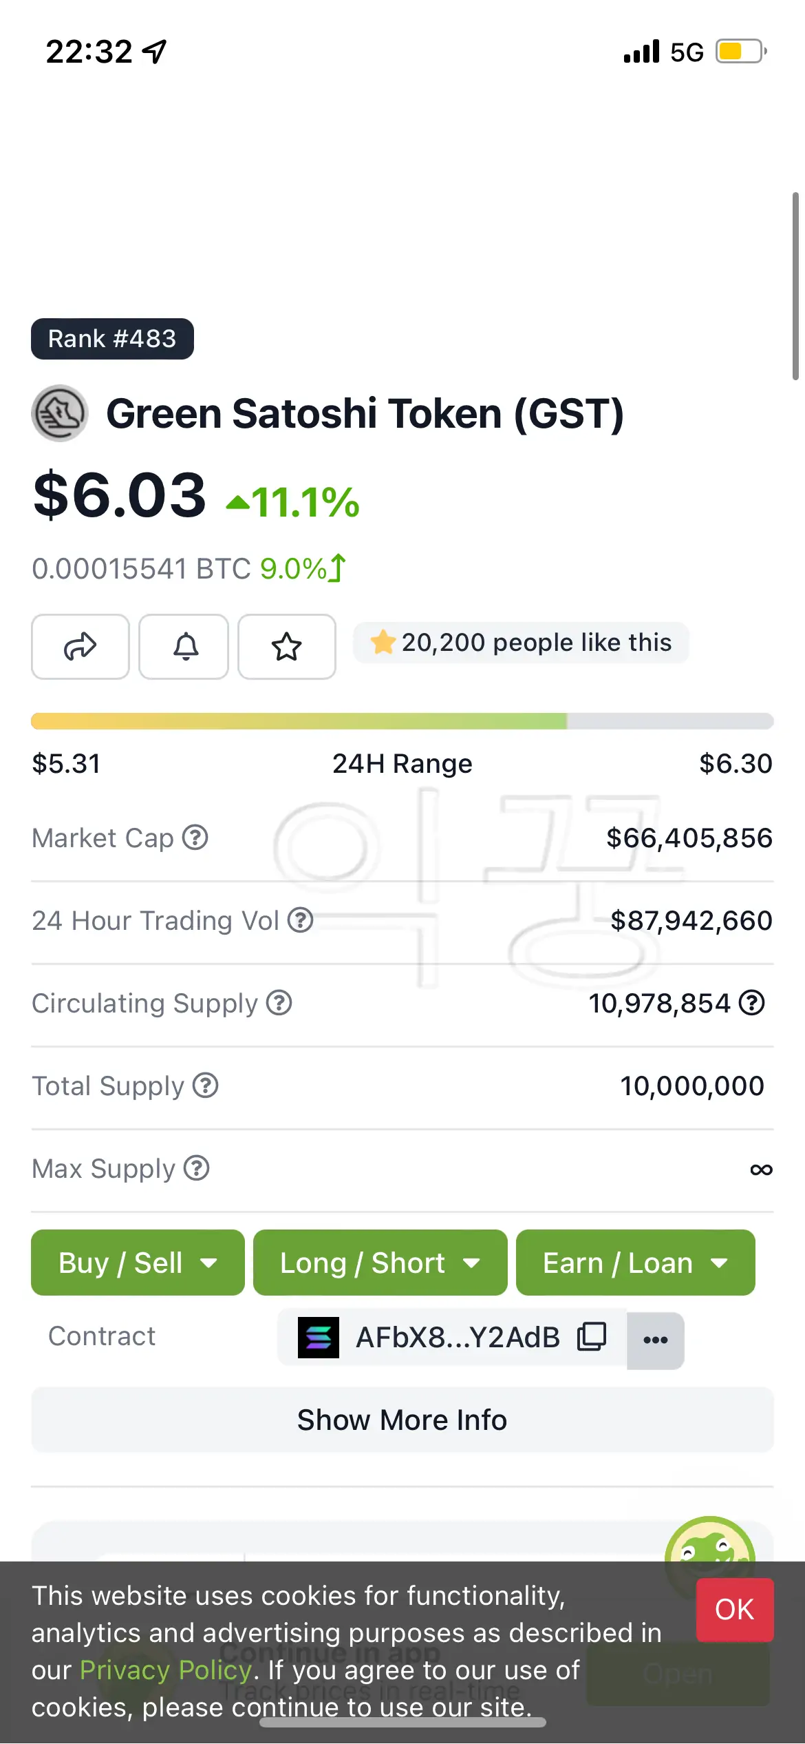Tap the price alert bell icon
The width and height of the screenshot is (805, 1744).
point(184,647)
